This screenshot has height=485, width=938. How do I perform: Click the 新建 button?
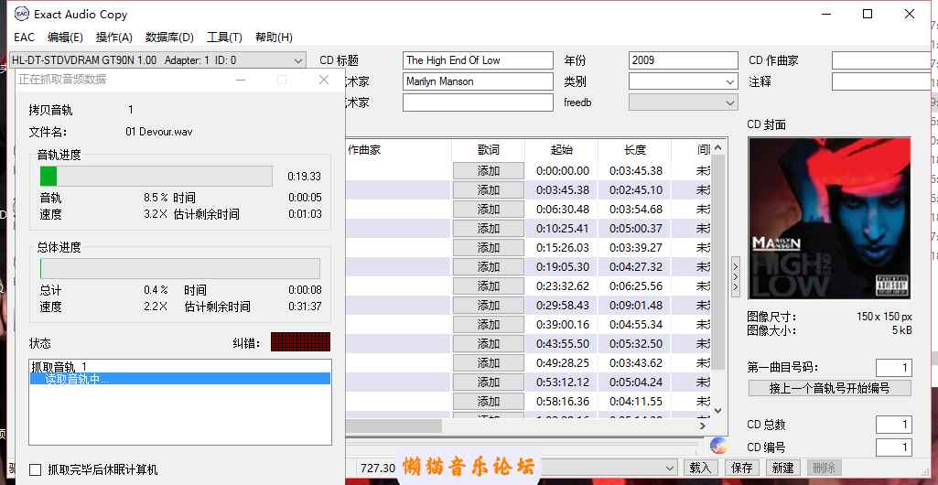[783, 467]
